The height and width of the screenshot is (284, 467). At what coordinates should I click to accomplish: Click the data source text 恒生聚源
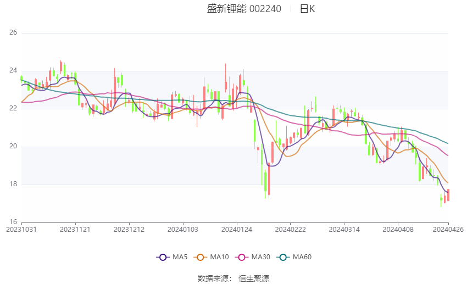tap(254, 279)
